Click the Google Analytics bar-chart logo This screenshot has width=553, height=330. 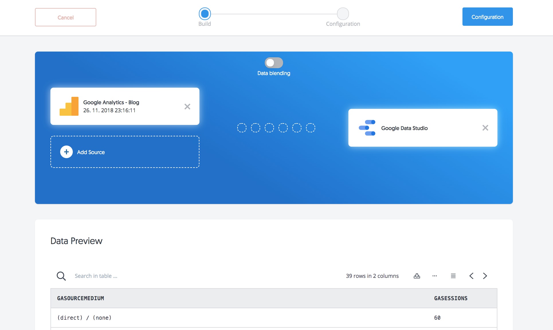tap(69, 106)
